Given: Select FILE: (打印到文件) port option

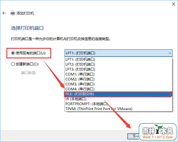Looking at the screenshot, I should (x=118, y=94).
